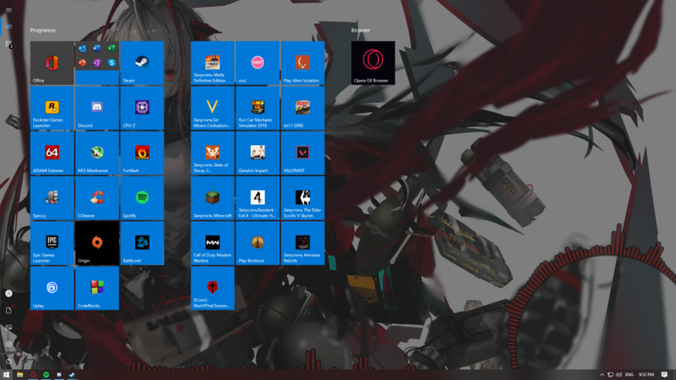The width and height of the screenshot is (676, 380).
Task: Open Epic Games Launcher tile
Action: click(x=51, y=244)
